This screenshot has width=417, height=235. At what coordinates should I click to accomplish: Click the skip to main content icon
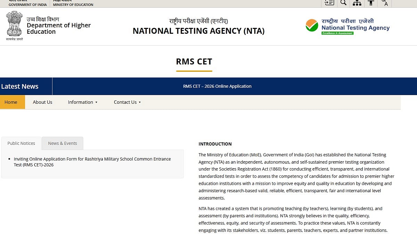(329, 3)
